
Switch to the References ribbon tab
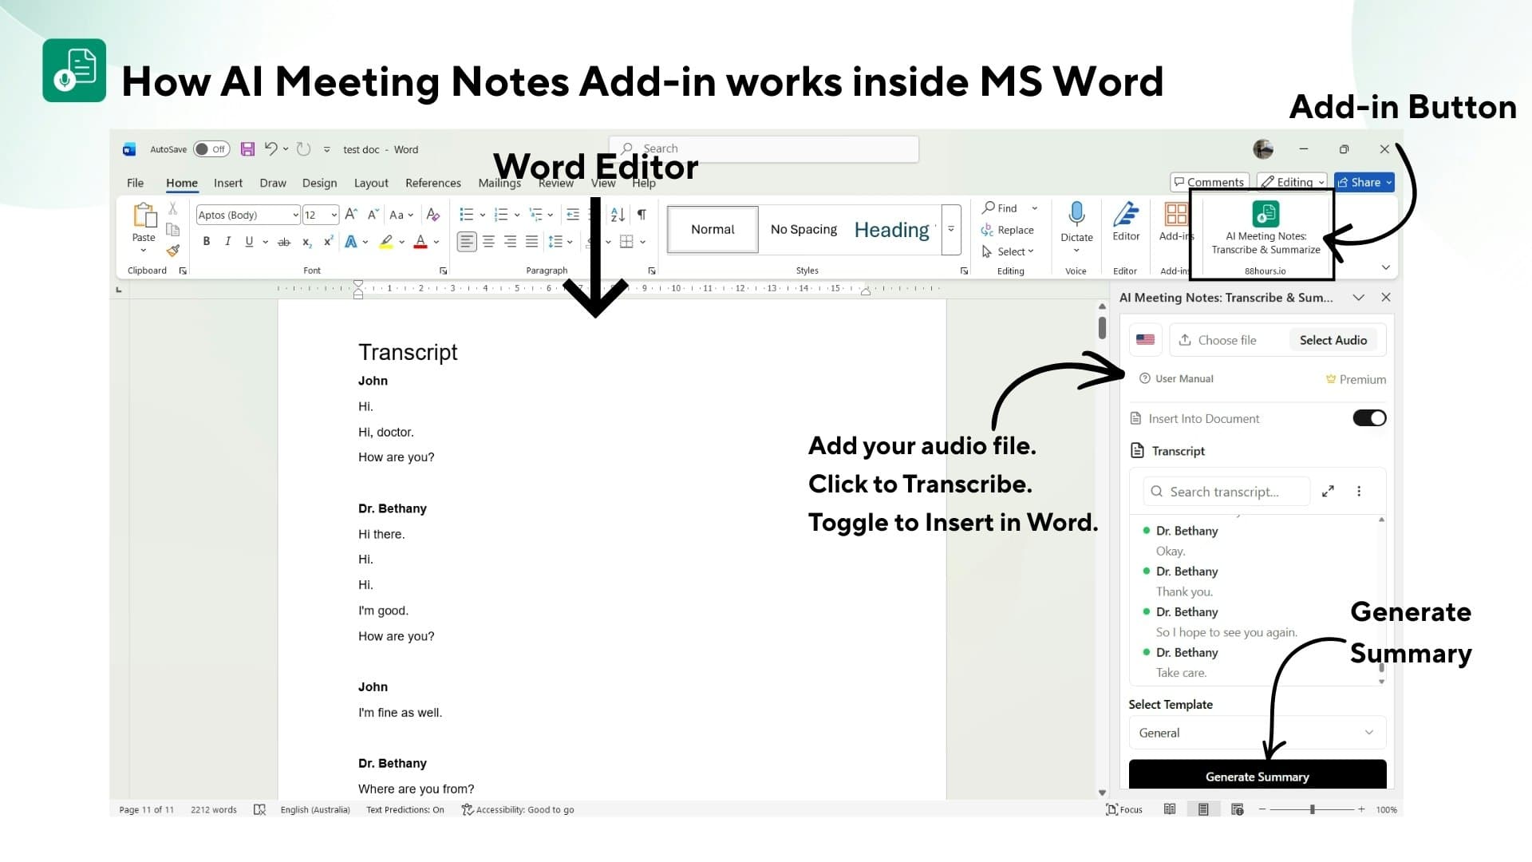[432, 182]
